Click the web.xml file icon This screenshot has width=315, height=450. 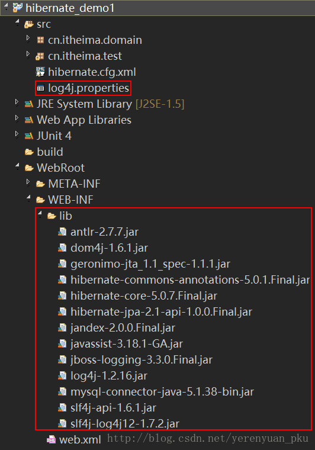(52, 439)
